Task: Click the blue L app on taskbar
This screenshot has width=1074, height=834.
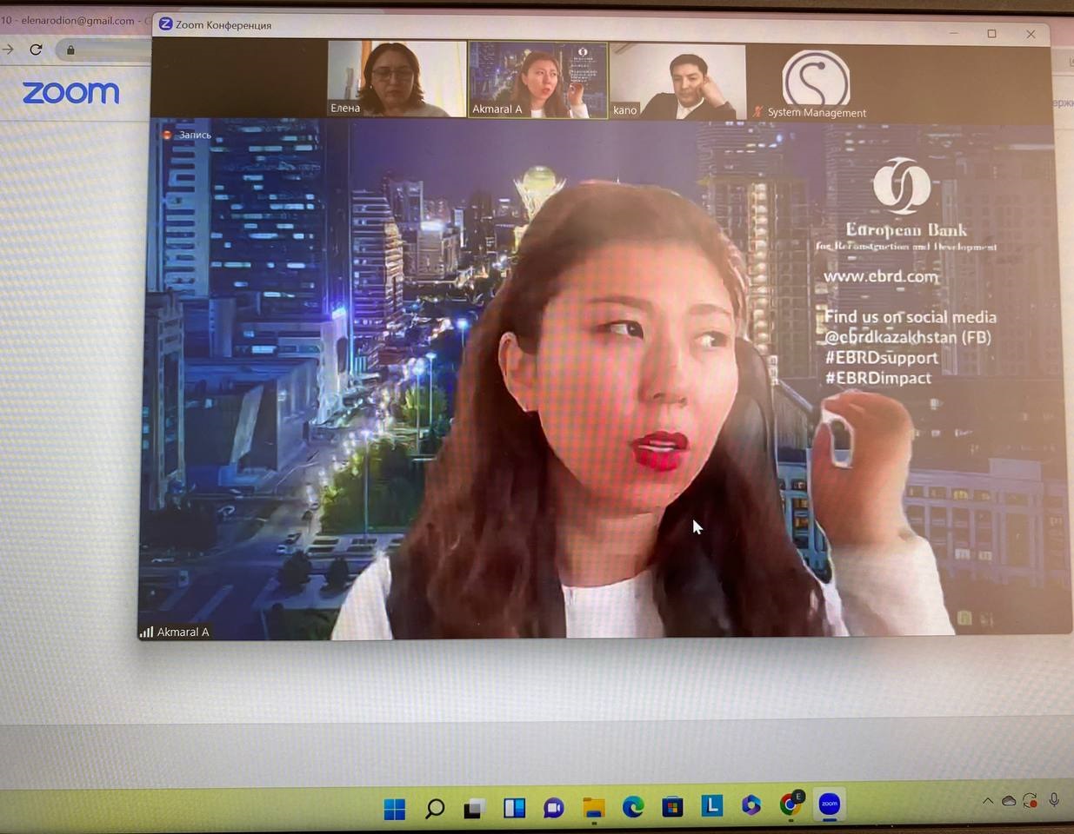Action: 712,805
